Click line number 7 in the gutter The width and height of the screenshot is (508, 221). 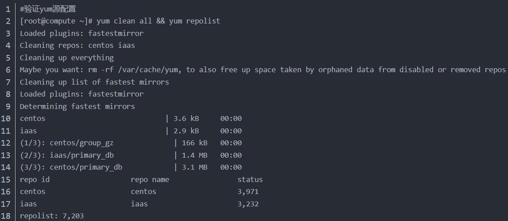click(8, 82)
